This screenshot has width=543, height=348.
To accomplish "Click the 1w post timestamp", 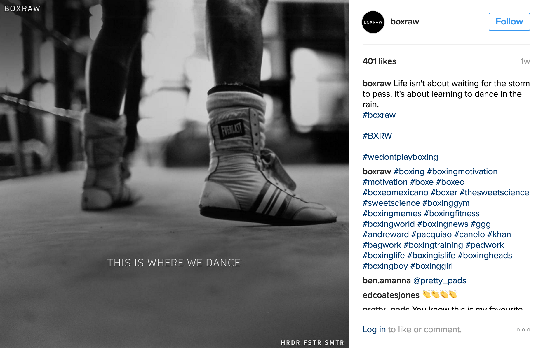I will [x=525, y=61].
